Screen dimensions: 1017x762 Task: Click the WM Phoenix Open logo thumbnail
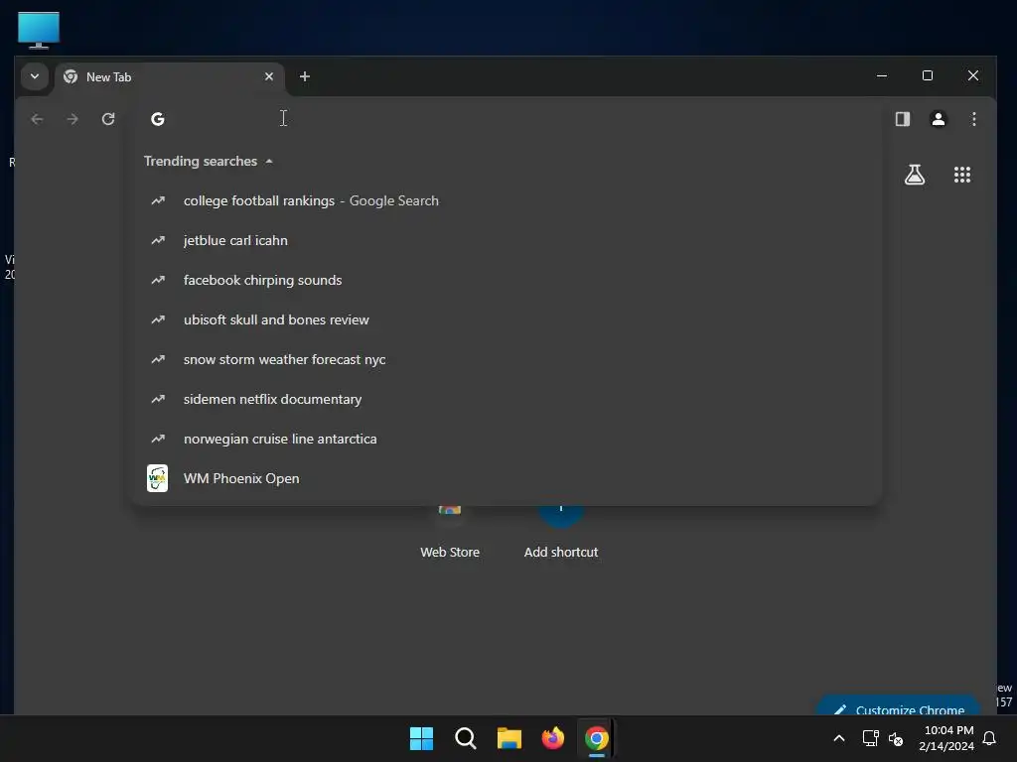[158, 478]
